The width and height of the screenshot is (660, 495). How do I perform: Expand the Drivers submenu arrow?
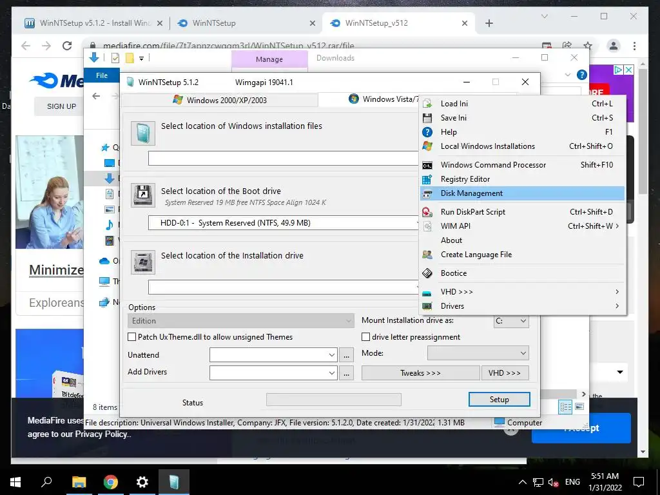(617, 306)
